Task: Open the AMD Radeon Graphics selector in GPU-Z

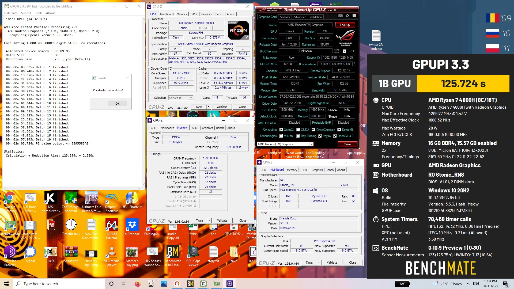Action: click(x=285, y=144)
